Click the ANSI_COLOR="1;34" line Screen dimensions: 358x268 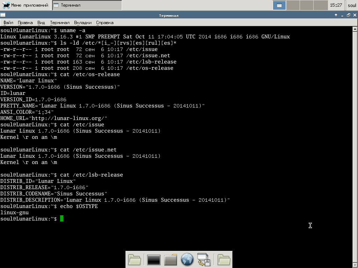point(27,112)
